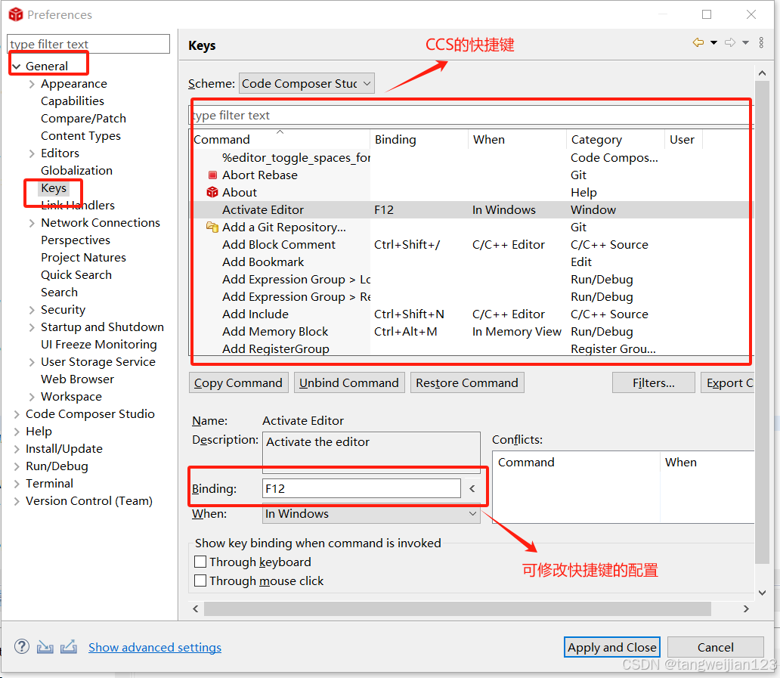Sort by the Category column header
Screen dimensions: 780x678
(x=615, y=139)
